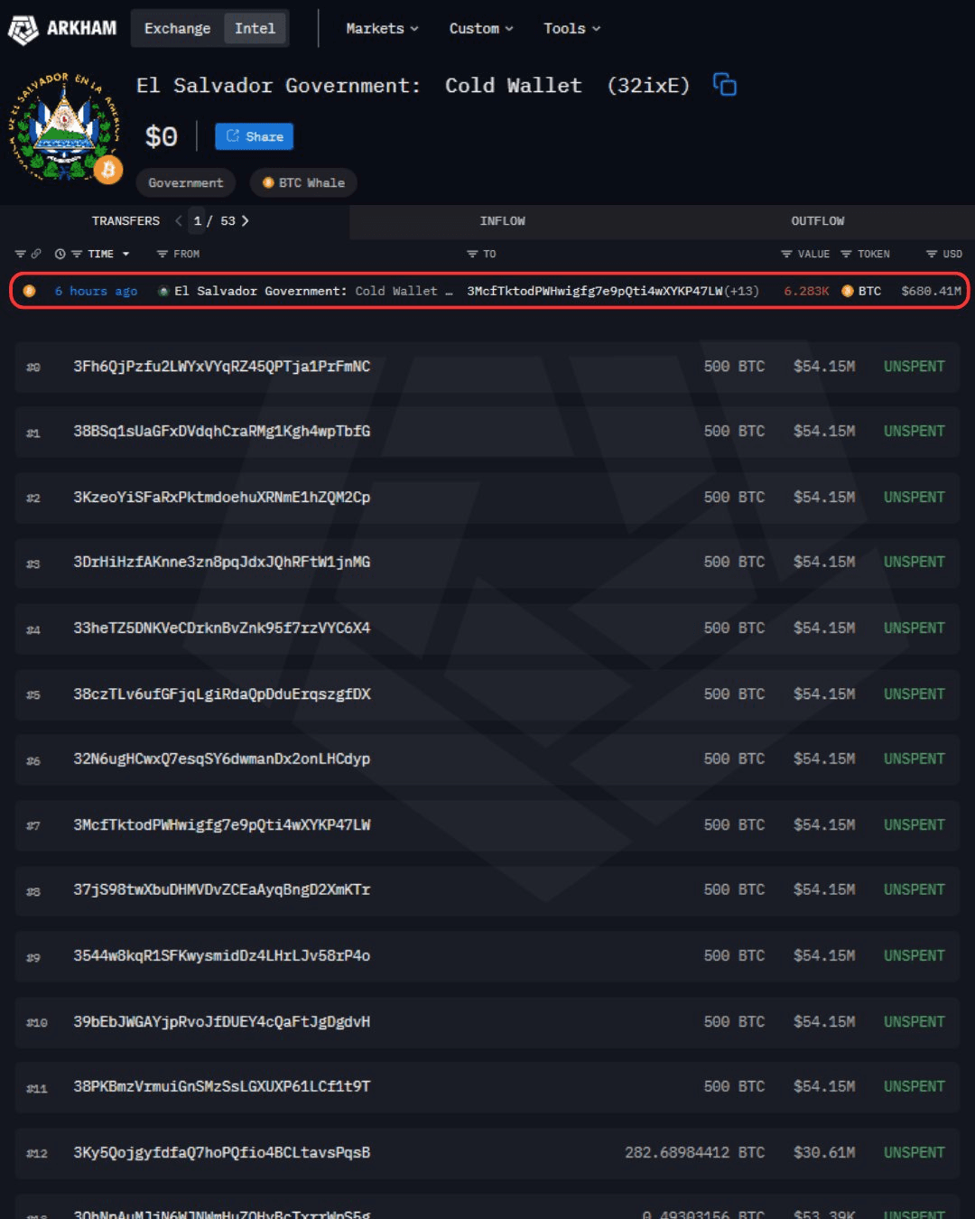Viewport: 975px width, 1219px height.
Task: Open the '6 hours ago' transaction link
Action: (x=96, y=291)
